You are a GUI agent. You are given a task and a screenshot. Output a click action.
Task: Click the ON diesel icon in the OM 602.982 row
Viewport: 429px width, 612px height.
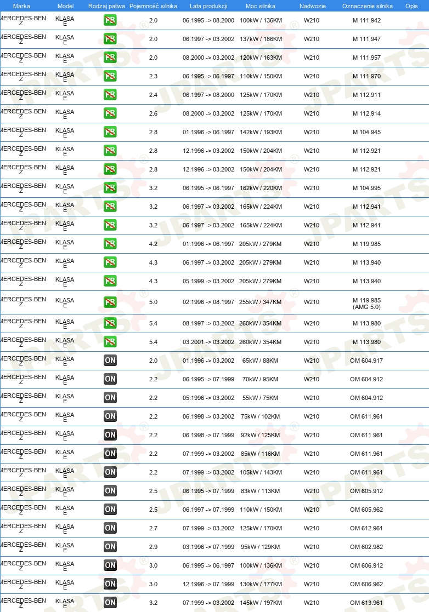point(110,547)
